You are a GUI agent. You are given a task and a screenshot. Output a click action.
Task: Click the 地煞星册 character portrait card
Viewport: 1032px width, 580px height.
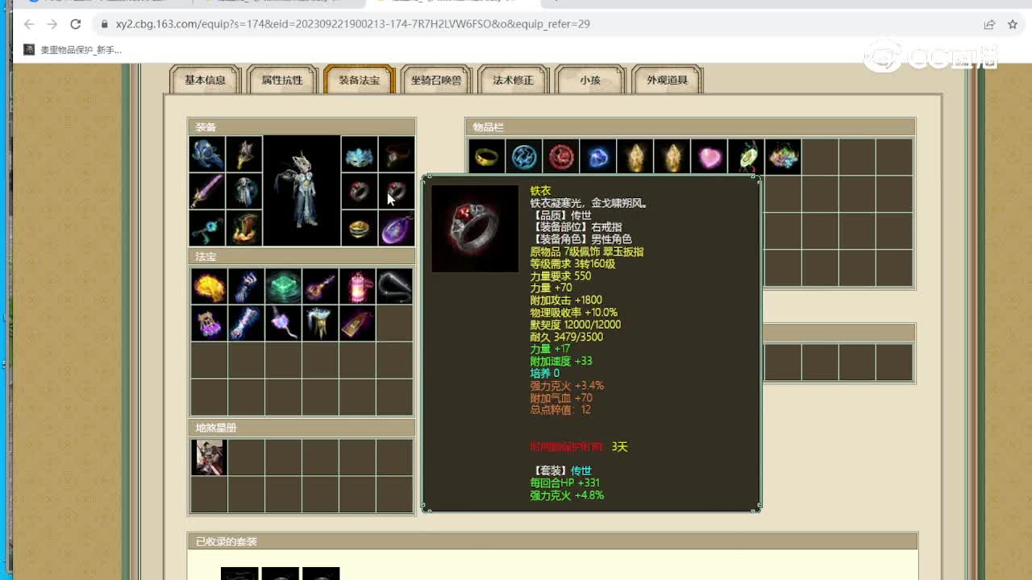(x=209, y=457)
